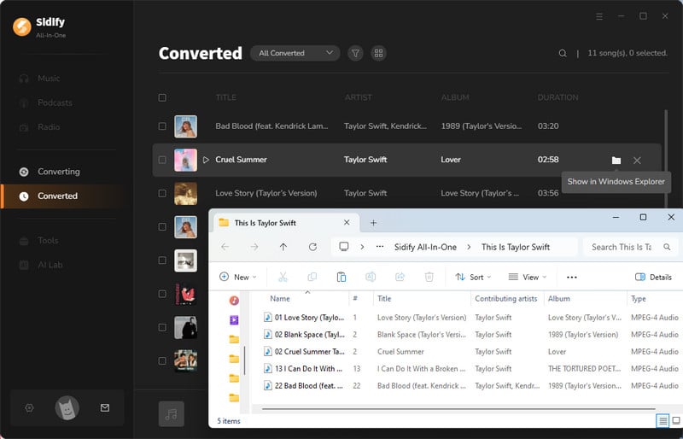Go up one folder level in Explorer
The image size is (683, 439).
click(x=283, y=247)
